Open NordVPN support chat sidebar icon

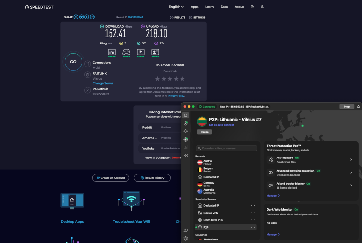(186, 230)
